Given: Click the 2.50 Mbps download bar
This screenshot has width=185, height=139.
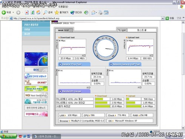Looking at the screenshot, I should [102, 103].
